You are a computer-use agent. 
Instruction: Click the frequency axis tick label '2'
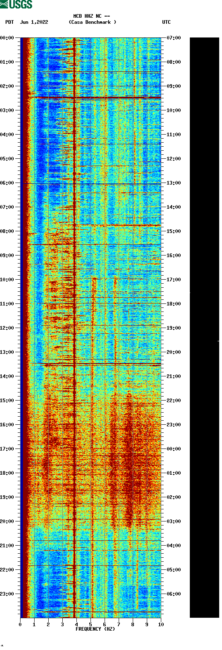pos(48,625)
